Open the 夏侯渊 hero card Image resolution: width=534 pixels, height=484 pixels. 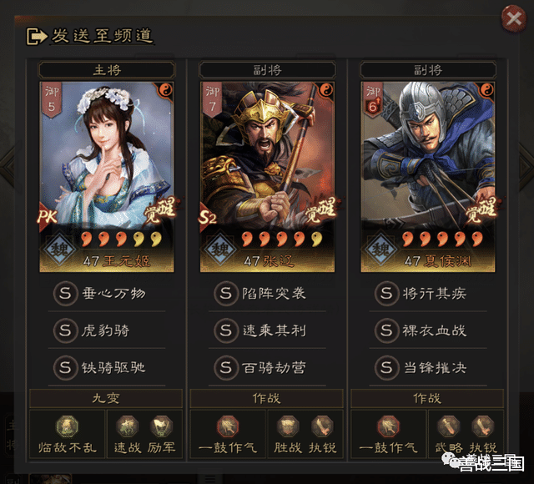[428, 176]
